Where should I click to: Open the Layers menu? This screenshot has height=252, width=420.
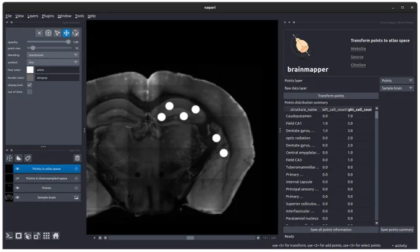[33, 16]
